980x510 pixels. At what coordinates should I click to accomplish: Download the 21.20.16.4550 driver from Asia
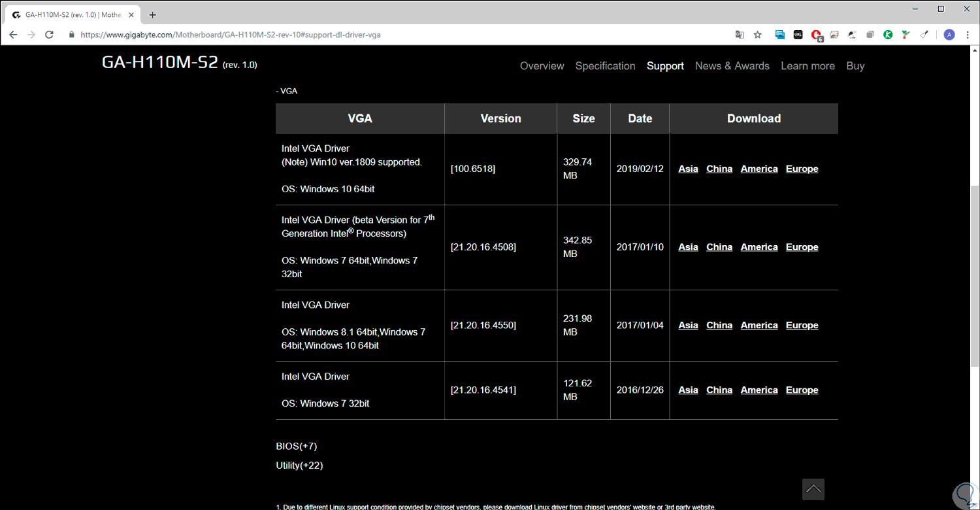(688, 325)
